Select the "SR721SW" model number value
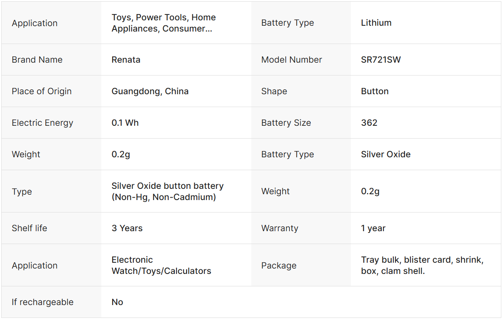This screenshot has height=320, width=503. pyautogui.click(x=381, y=60)
